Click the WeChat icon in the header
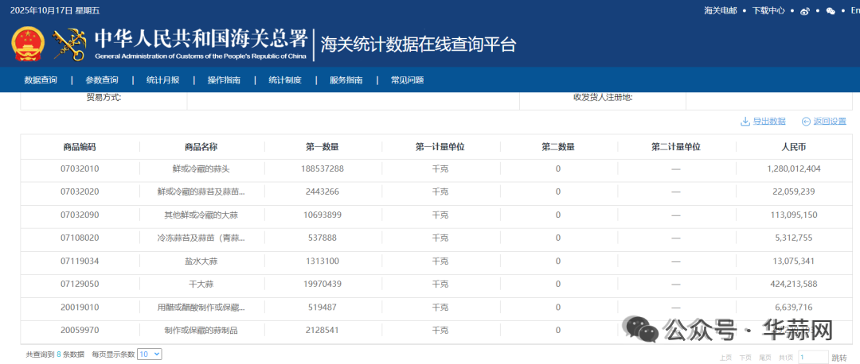Screen dimensions: 860x364 tap(831, 11)
